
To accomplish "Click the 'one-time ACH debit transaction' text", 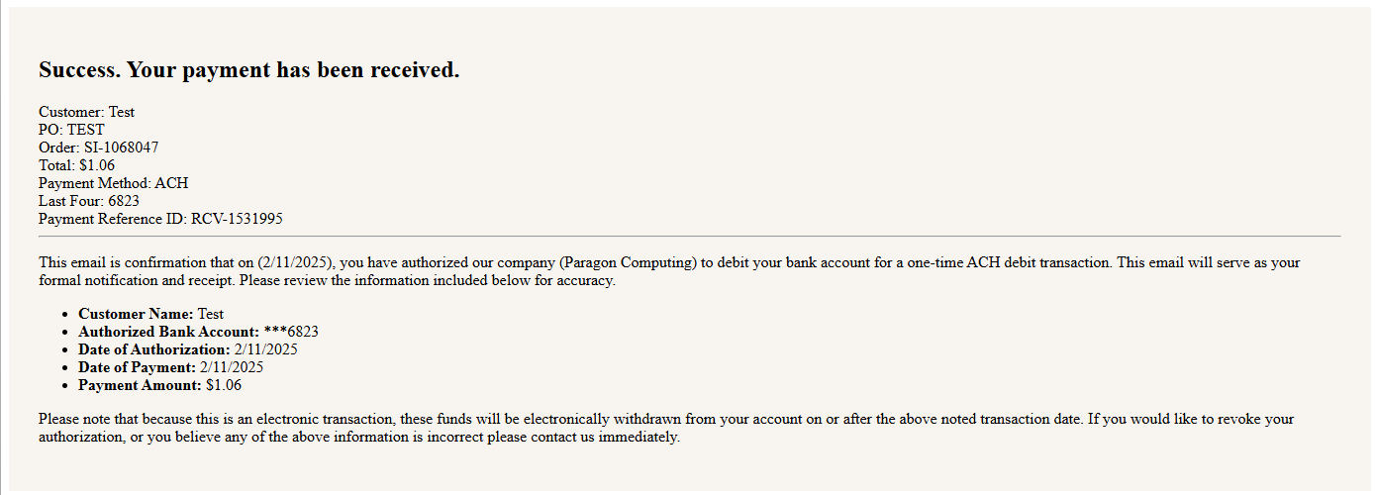I will pos(1009,263).
